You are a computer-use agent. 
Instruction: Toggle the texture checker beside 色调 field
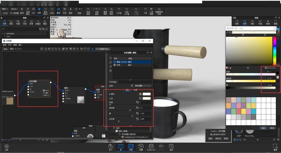[137, 102]
